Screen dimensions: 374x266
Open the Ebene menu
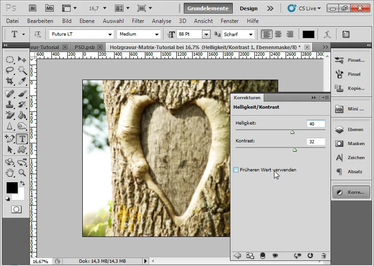[87, 21]
